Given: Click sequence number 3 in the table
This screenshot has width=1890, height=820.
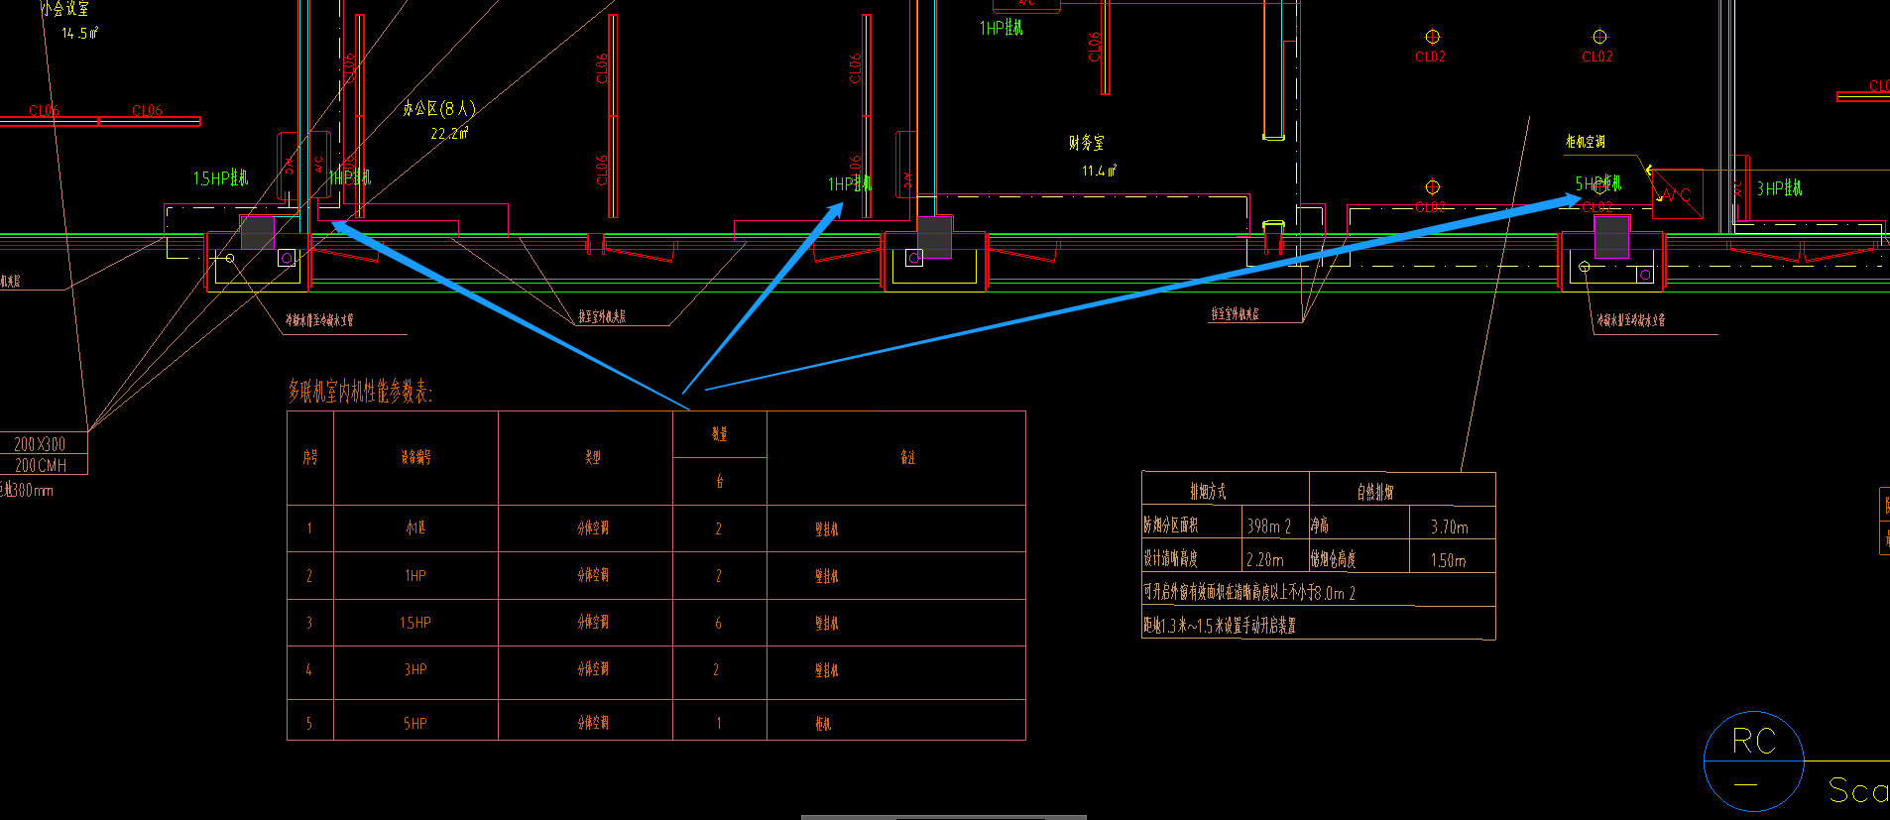Looking at the screenshot, I should 309,624.
